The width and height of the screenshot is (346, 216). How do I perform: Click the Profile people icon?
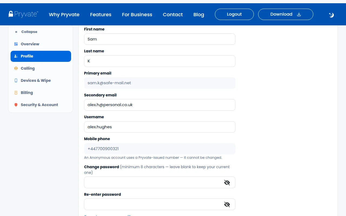click(x=16, y=56)
